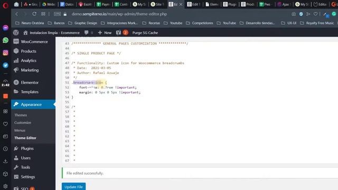Viewport: 338px width, 190px height.
Task: Go to Themes submenu
Action: tap(21, 115)
